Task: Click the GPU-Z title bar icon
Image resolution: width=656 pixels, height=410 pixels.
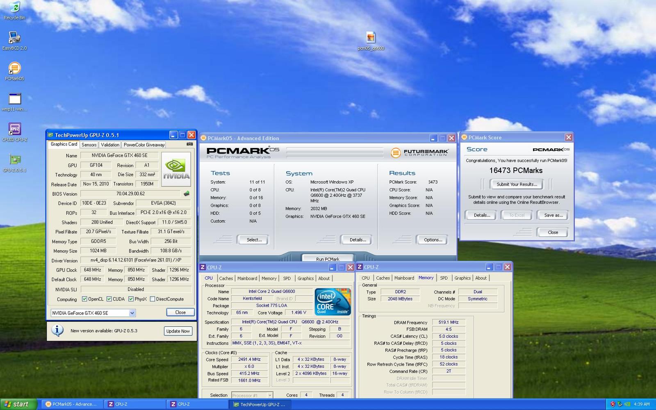Action: pos(50,135)
